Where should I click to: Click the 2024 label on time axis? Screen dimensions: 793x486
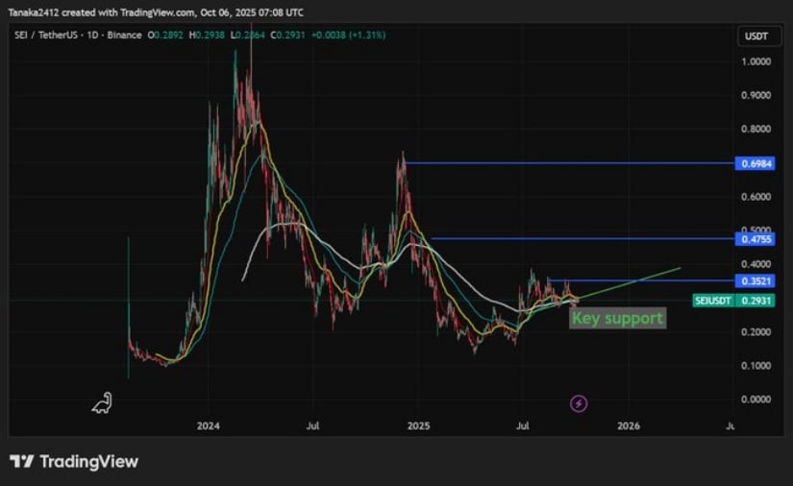(x=207, y=425)
